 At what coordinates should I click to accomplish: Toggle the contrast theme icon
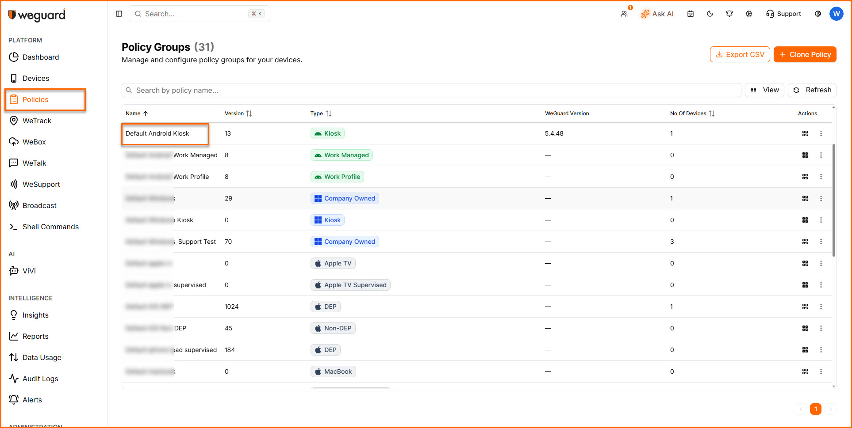[x=818, y=14]
